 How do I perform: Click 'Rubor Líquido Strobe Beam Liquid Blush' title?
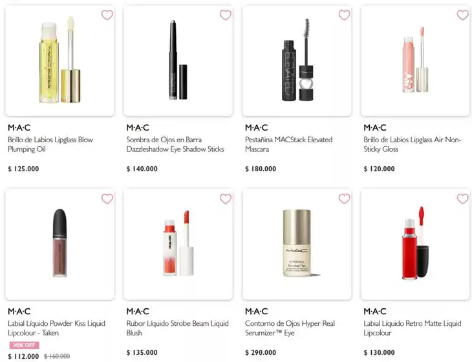click(177, 328)
